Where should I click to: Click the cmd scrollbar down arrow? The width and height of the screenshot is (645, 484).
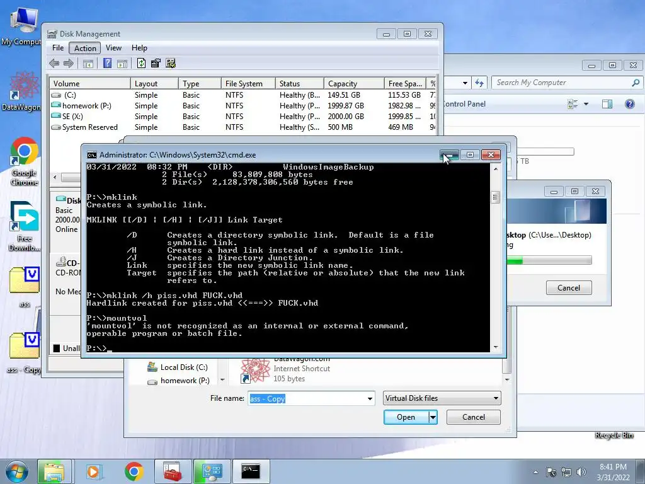coord(495,347)
